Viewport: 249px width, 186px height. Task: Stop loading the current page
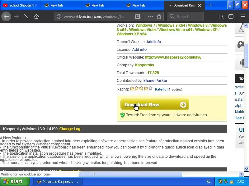tap(26, 16)
